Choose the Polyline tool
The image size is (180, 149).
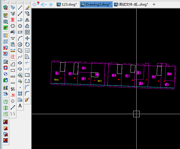20,20
